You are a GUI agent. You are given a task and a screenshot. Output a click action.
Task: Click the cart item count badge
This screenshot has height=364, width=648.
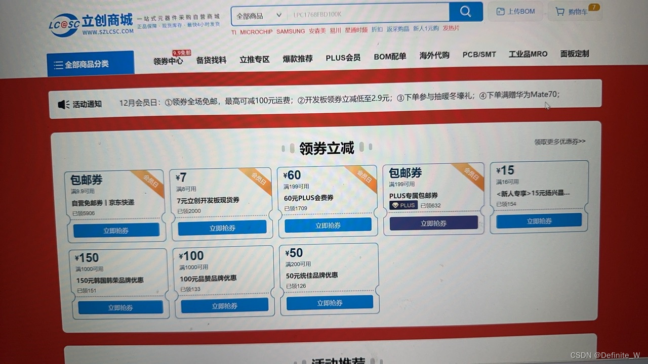(594, 8)
